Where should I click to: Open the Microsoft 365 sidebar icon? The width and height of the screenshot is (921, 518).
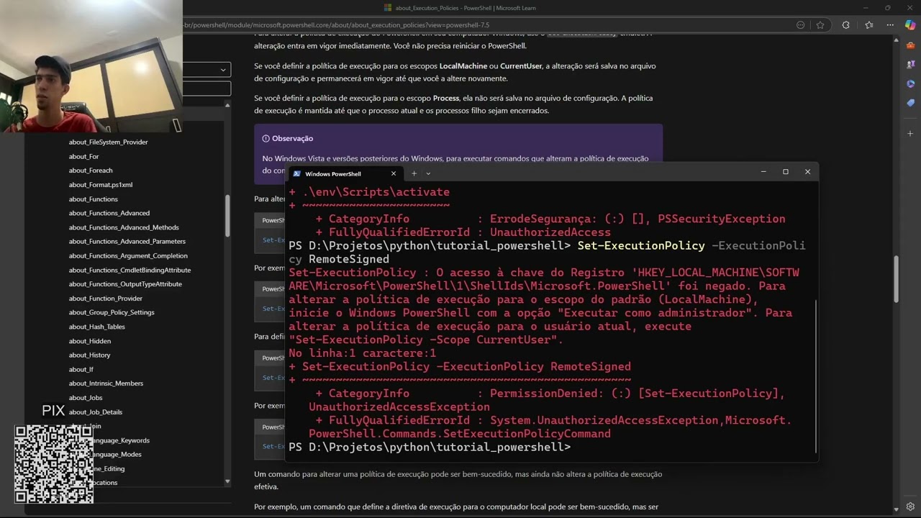(x=910, y=83)
